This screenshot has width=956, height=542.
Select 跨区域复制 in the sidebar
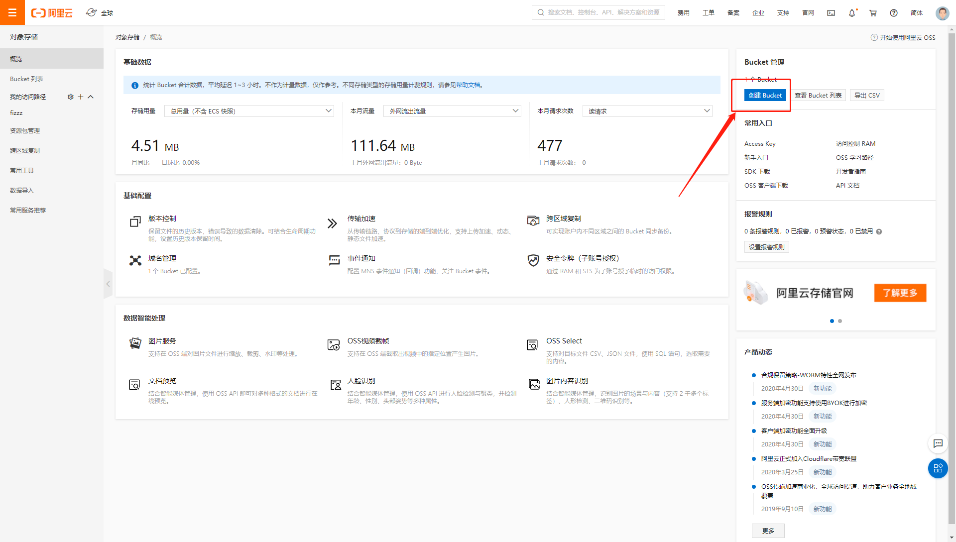pos(25,151)
